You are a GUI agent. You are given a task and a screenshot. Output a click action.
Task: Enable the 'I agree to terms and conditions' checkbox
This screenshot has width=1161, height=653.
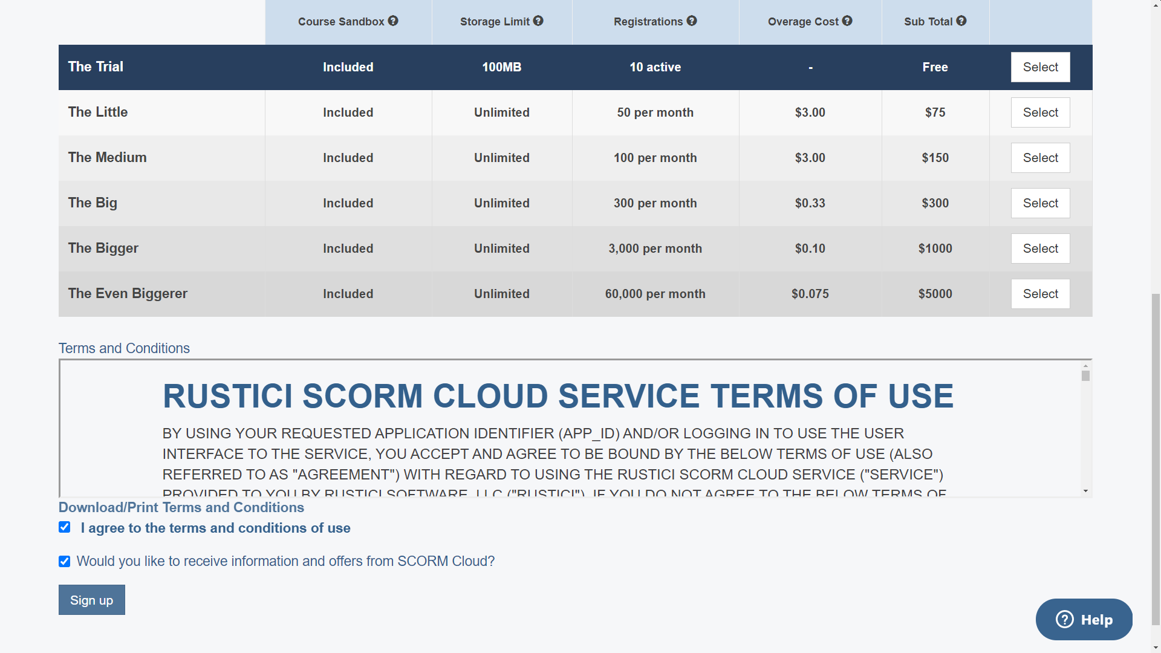pos(64,527)
